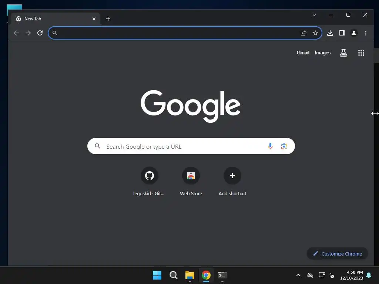
Task: Open Customize Chrome panel
Action: coord(338,254)
